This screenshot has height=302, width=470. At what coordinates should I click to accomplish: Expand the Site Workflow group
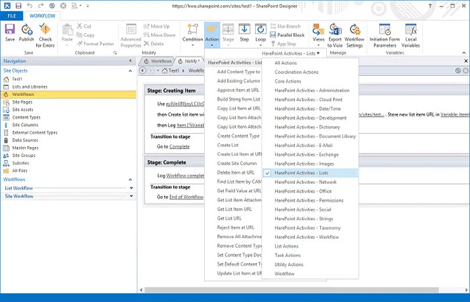pos(132,196)
